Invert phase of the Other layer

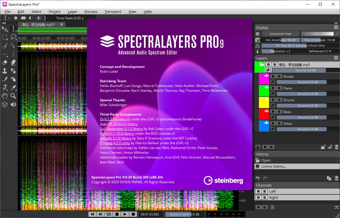[x=273, y=129]
